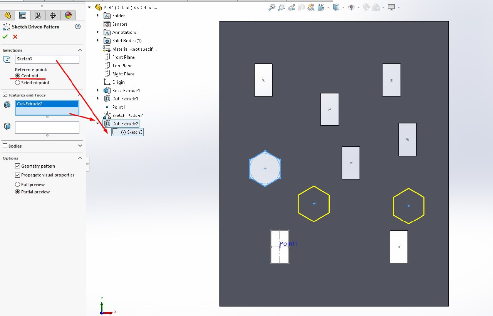Viewport: 493px width, 316px height.
Task: Cancel pattern with red X
Action: pyautogui.click(x=15, y=37)
